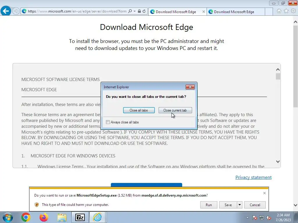Close the download notification bar
The height and width of the screenshot is (223, 298).
pyautogui.click(x=264, y=193)
